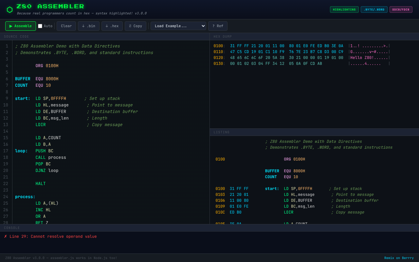Click hex dump address 0130
This screenshot has width=419, height=262.
coord(218,64)
